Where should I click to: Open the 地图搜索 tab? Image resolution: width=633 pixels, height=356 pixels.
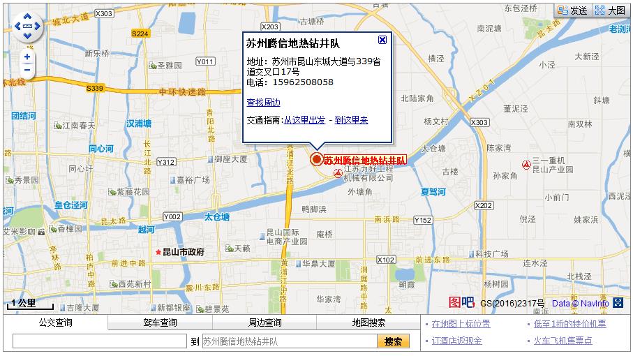click(x=368, y=322)
